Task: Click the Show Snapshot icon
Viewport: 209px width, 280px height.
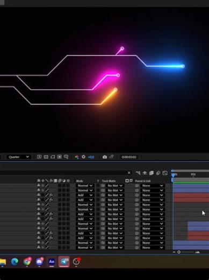Action: pyautogui.click(x=111, y=157)
